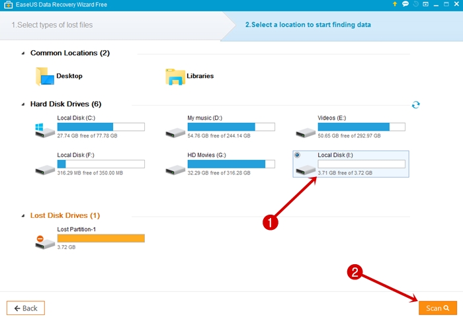Click the Lost Partition-1 drive icon
The image size is (463, 319).
tap(45, 242)
